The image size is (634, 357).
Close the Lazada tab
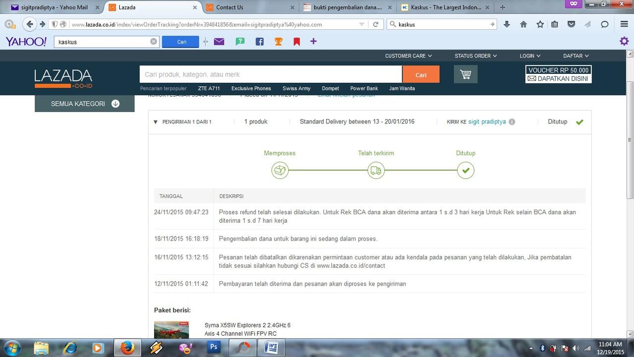(195, 7)
